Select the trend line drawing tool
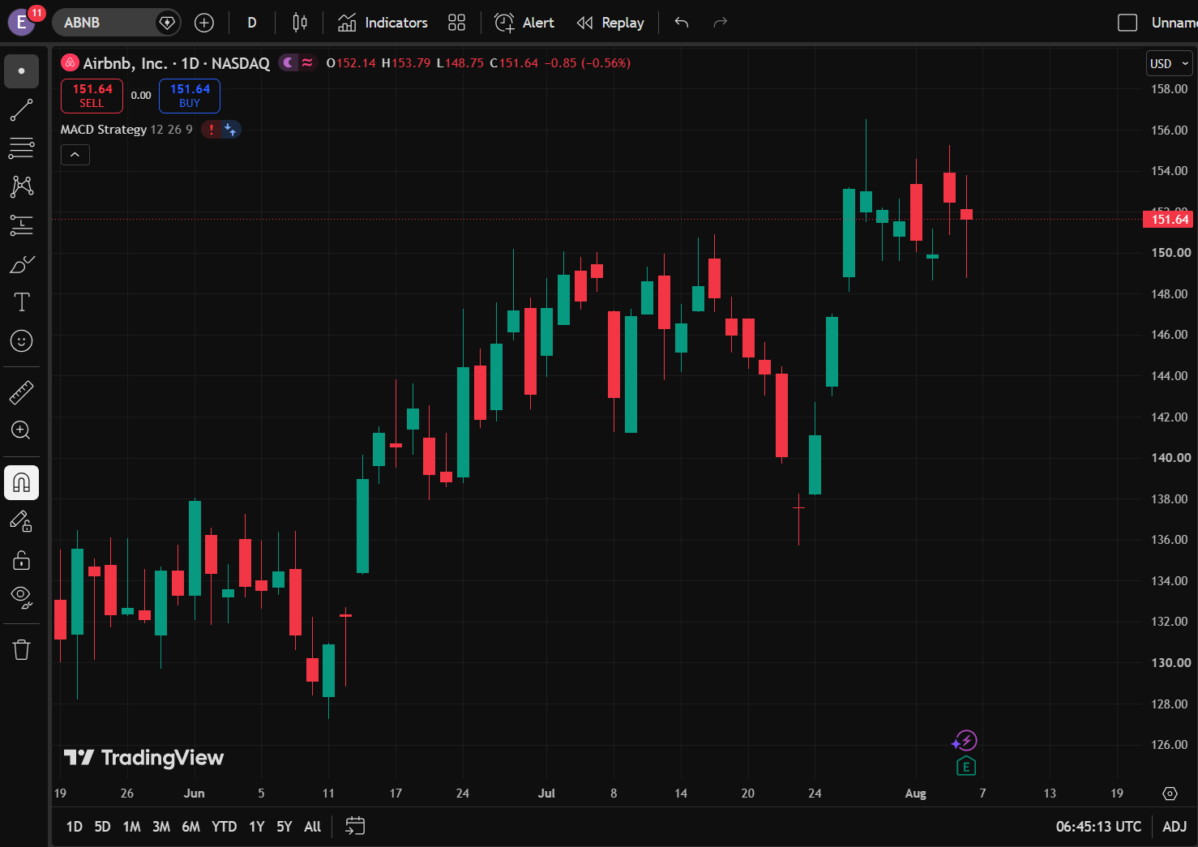The image size is (1198, 847). coord(22,109)
